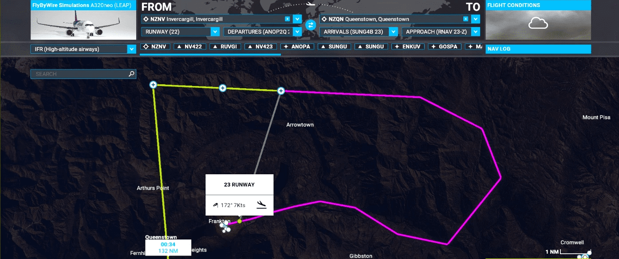Click the cloud weather icon

point(538,24)
